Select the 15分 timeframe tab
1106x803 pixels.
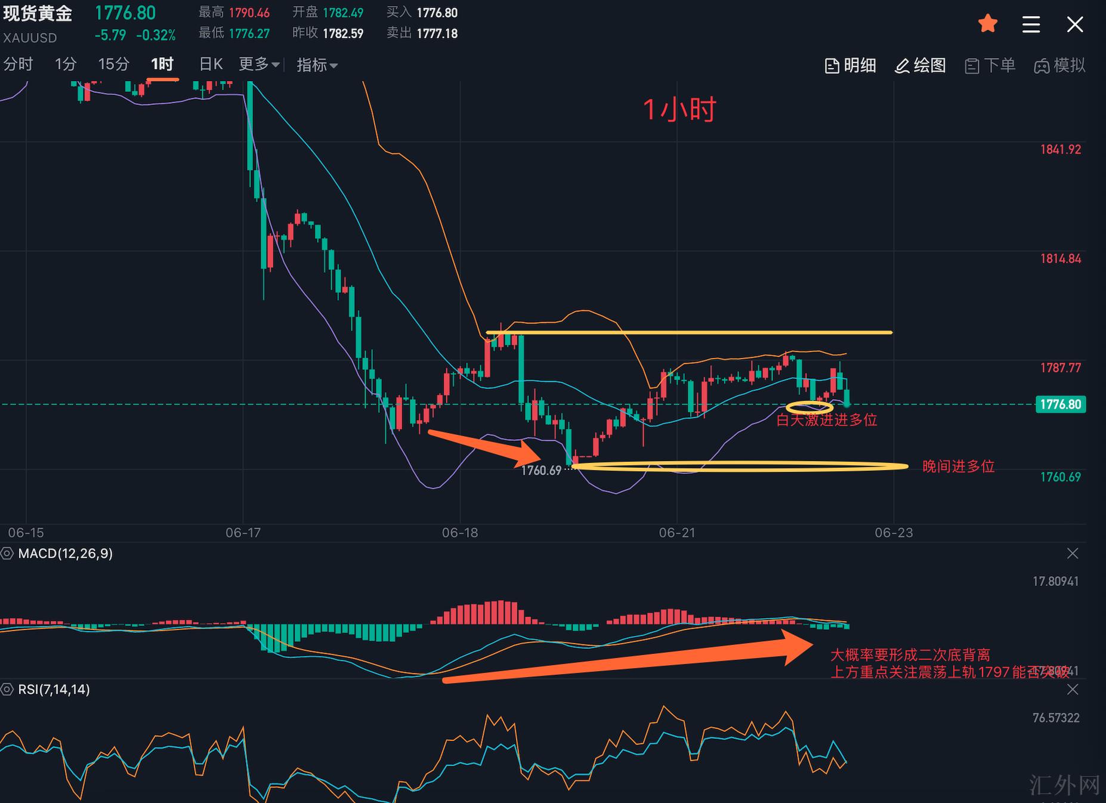[113, 64]
